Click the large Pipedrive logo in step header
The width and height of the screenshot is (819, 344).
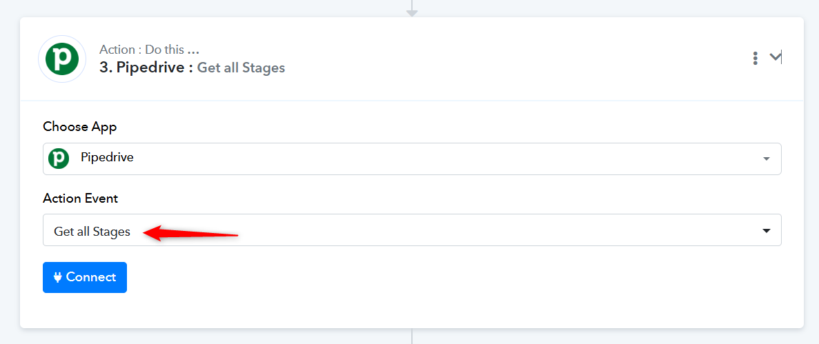coord(62,59)
